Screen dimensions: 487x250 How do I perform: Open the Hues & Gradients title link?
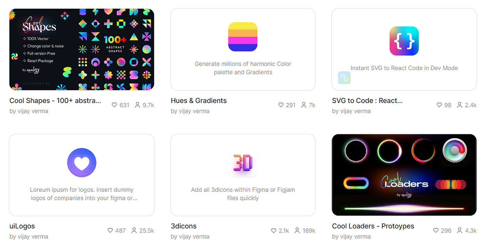(x=199, y=101)
